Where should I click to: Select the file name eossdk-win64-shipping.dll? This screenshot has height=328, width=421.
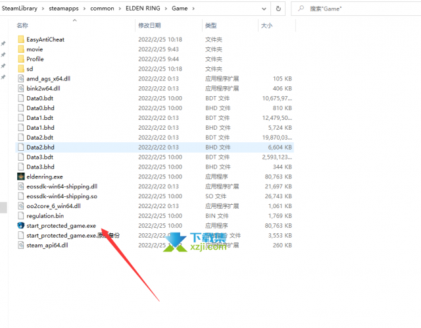(x=62, y=186)
